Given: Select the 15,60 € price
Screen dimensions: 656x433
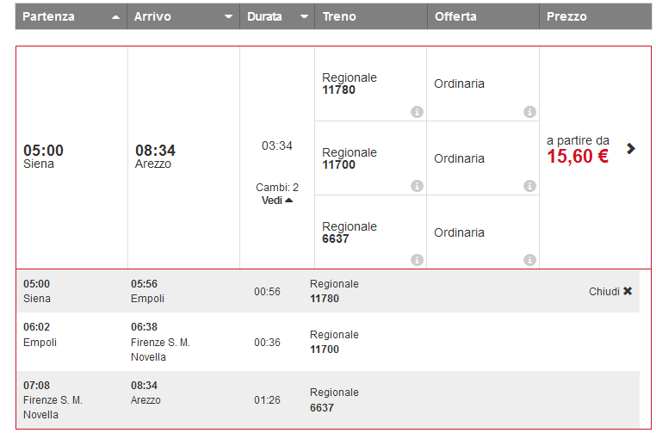Looking at the screenshot, I should point(578,156).
